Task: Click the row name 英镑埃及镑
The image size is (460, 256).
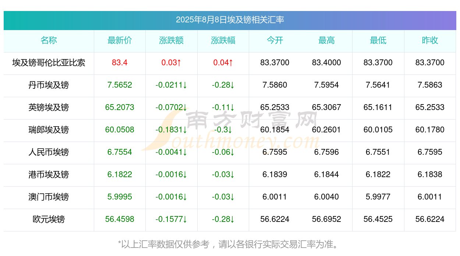Action: [49, 107]
